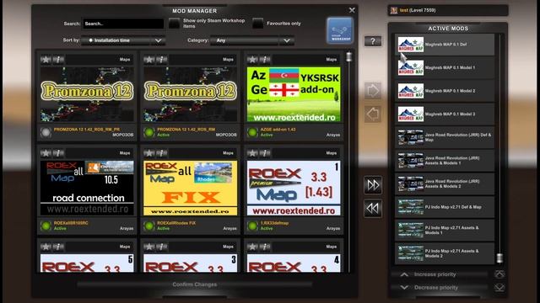Favourite the active PROMZONA 12 1.42_RDS_RM mod star
540x303 pixels.
pos(148,60)
